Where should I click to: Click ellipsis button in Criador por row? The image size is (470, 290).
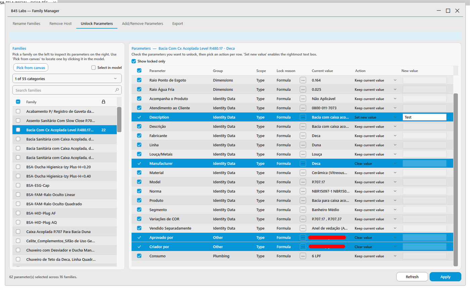coord(303,247)
